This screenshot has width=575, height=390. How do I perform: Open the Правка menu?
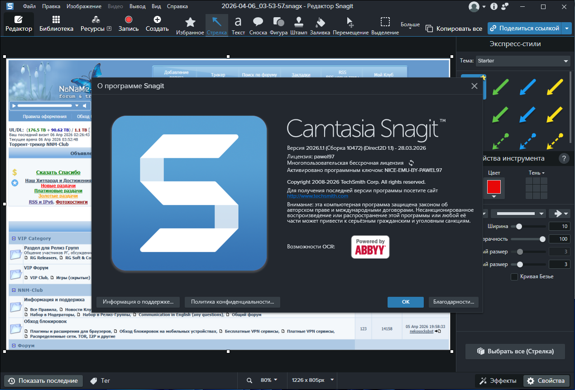click(51, 6)
